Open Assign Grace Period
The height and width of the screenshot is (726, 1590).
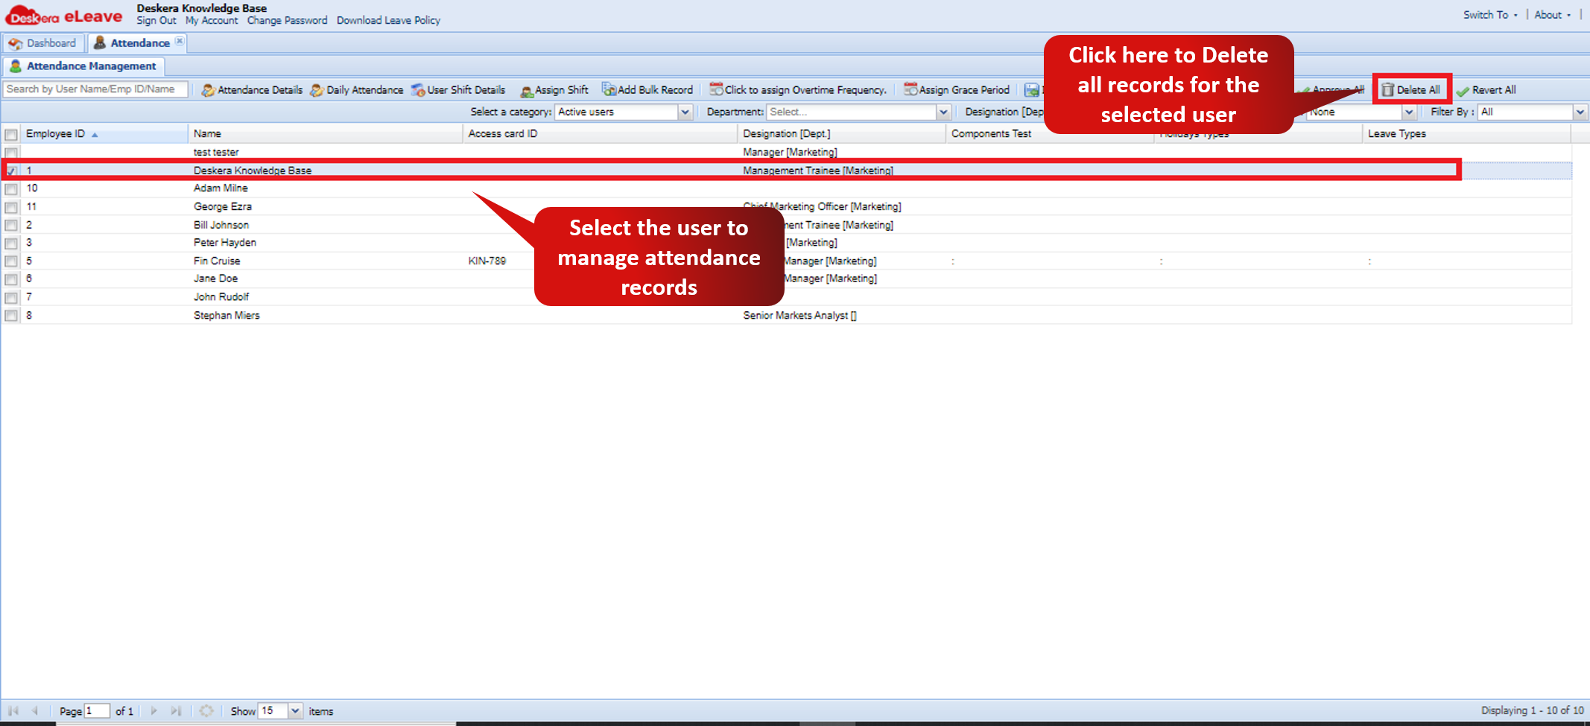point(957,90)
